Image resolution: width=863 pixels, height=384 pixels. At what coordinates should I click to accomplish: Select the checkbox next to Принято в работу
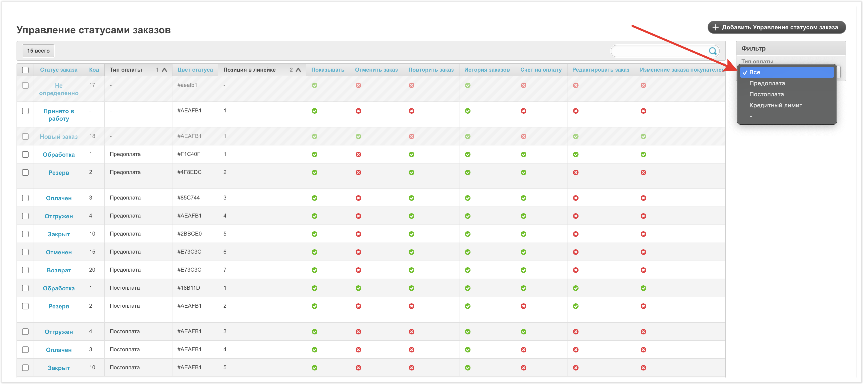coord(26,111)
